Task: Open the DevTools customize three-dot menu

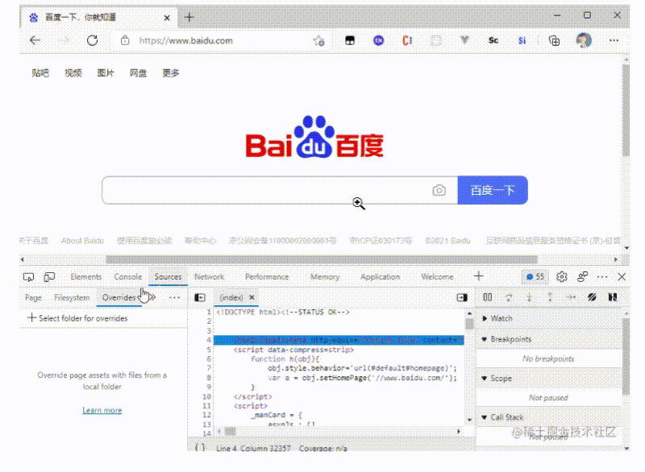Action: [x=602, y=277]
